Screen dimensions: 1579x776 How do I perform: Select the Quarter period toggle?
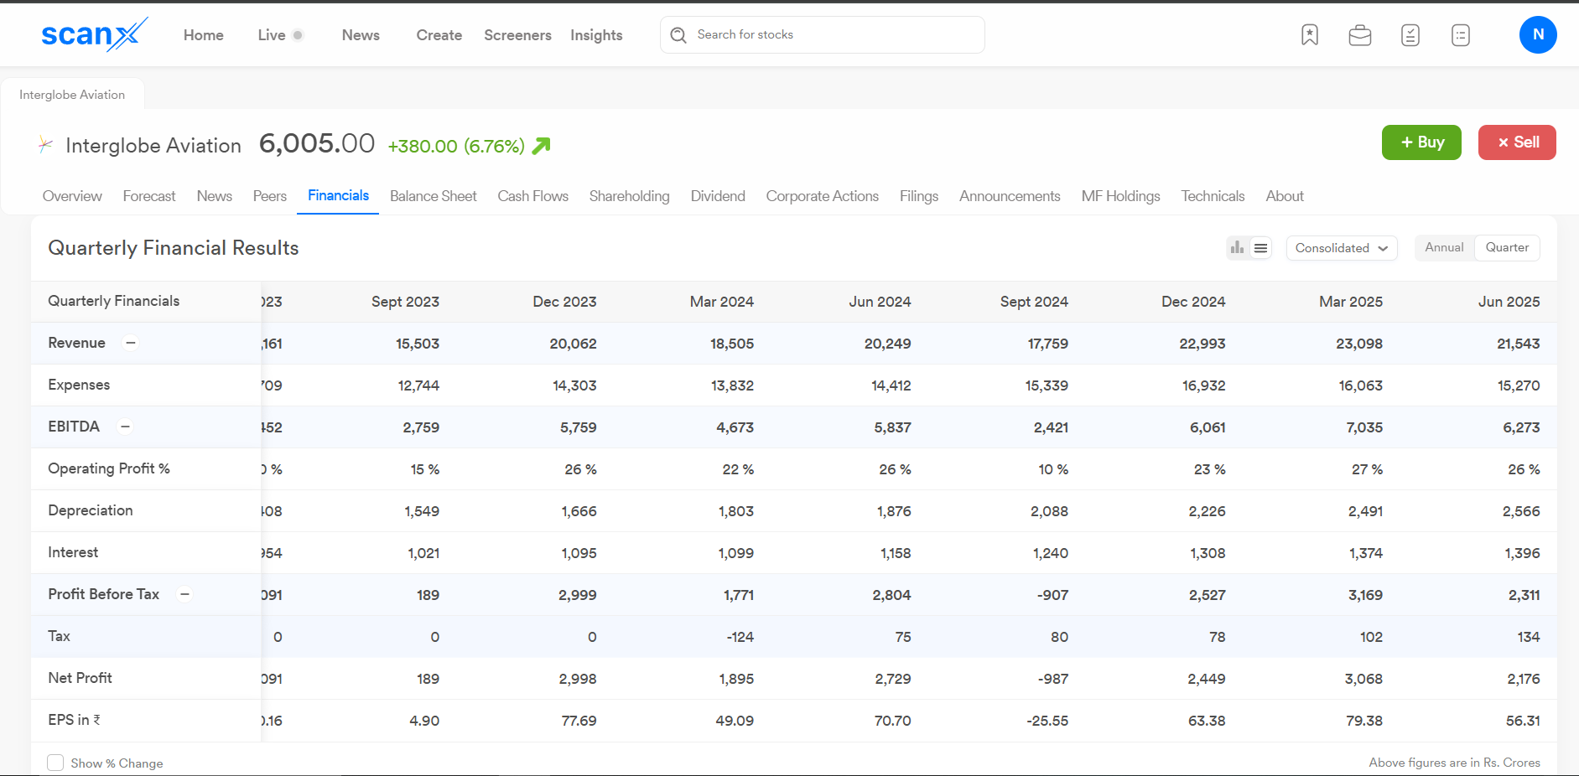1506,248
